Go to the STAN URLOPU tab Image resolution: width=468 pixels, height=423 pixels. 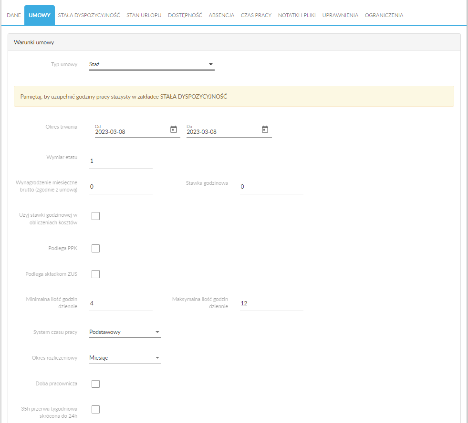pyautogui.click(x=144, y=15)
